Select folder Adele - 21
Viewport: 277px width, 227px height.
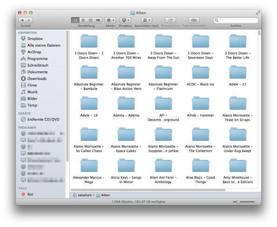coord(237,76)
